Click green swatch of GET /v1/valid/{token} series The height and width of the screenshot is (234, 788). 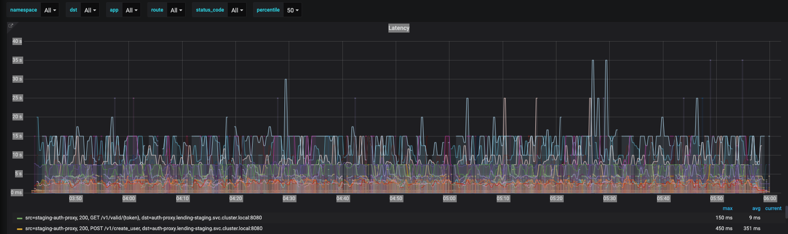click(19, 218)
